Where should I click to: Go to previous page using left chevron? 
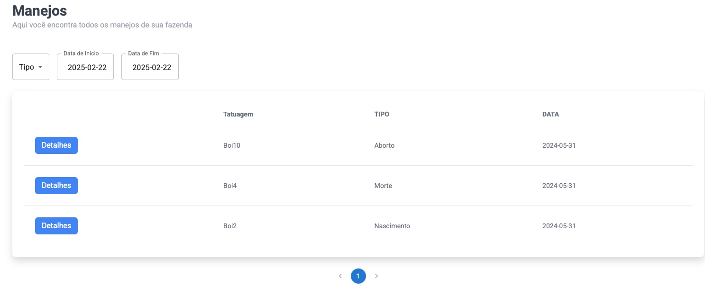coord(340,276)
